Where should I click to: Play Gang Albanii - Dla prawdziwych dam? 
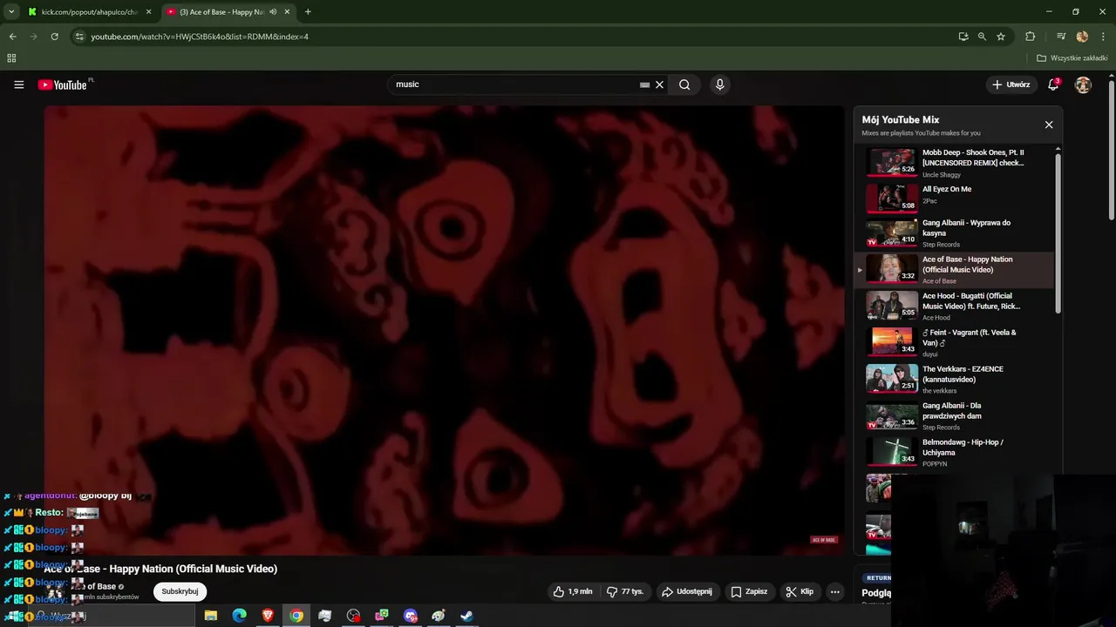pyautogui.click(x=955, y=415)
